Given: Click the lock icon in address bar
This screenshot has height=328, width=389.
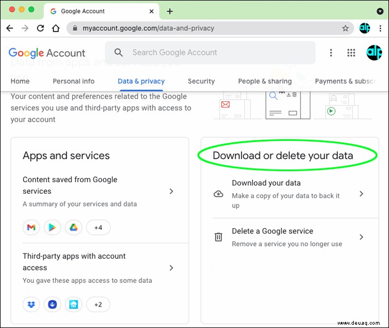Looking at the screenshot, I should 75,28.
